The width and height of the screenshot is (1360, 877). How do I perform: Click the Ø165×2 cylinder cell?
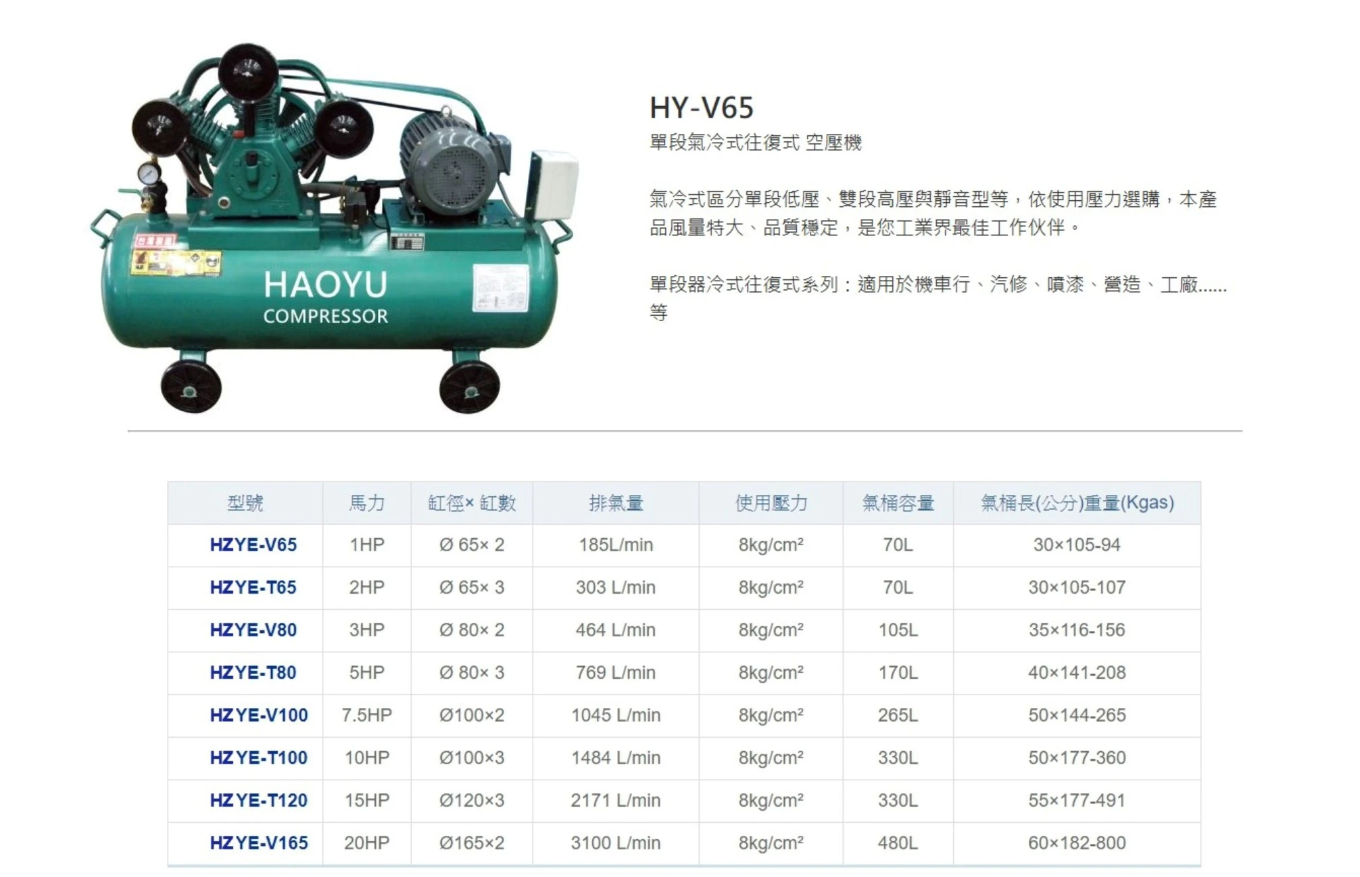(x=471, y=843)
